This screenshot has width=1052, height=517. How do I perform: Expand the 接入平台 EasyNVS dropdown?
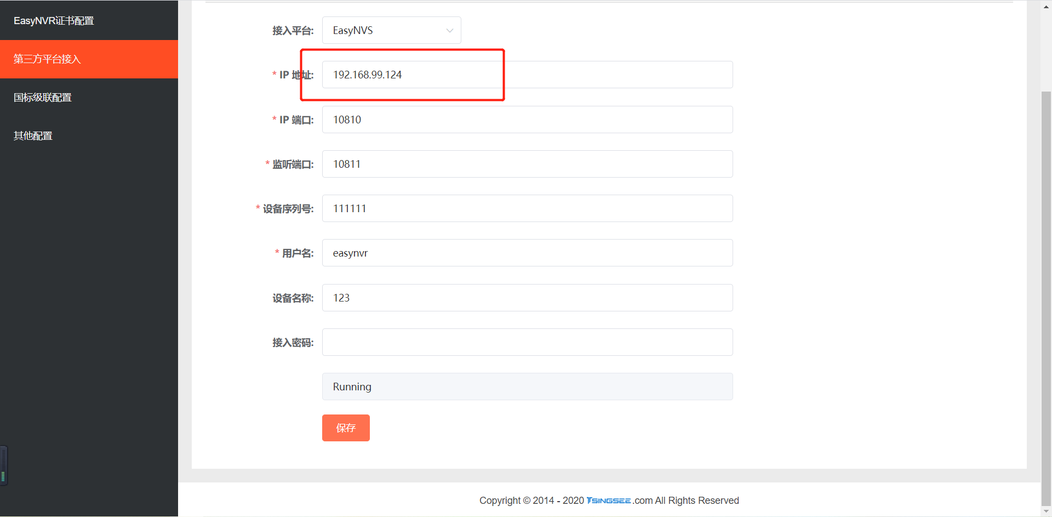391,30
